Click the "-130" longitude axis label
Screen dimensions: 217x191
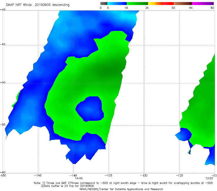[144, 175]
